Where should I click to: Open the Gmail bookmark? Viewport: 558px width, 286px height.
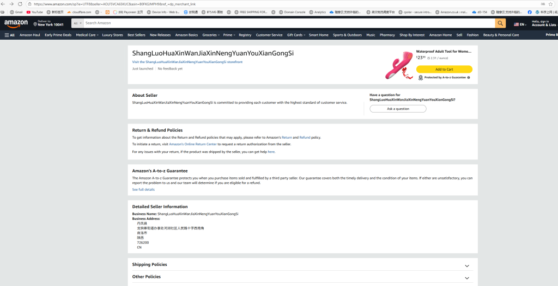tap(16, 11)
